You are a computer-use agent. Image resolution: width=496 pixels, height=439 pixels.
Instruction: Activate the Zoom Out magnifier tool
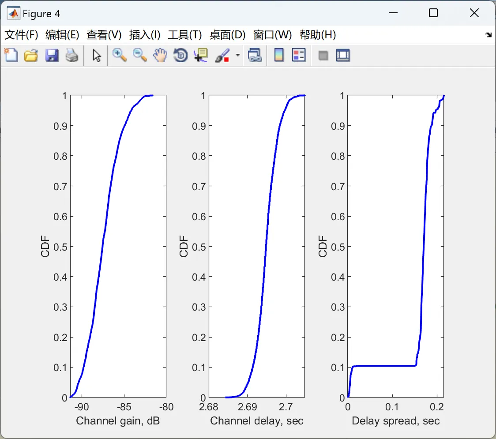tap(139, 55)
